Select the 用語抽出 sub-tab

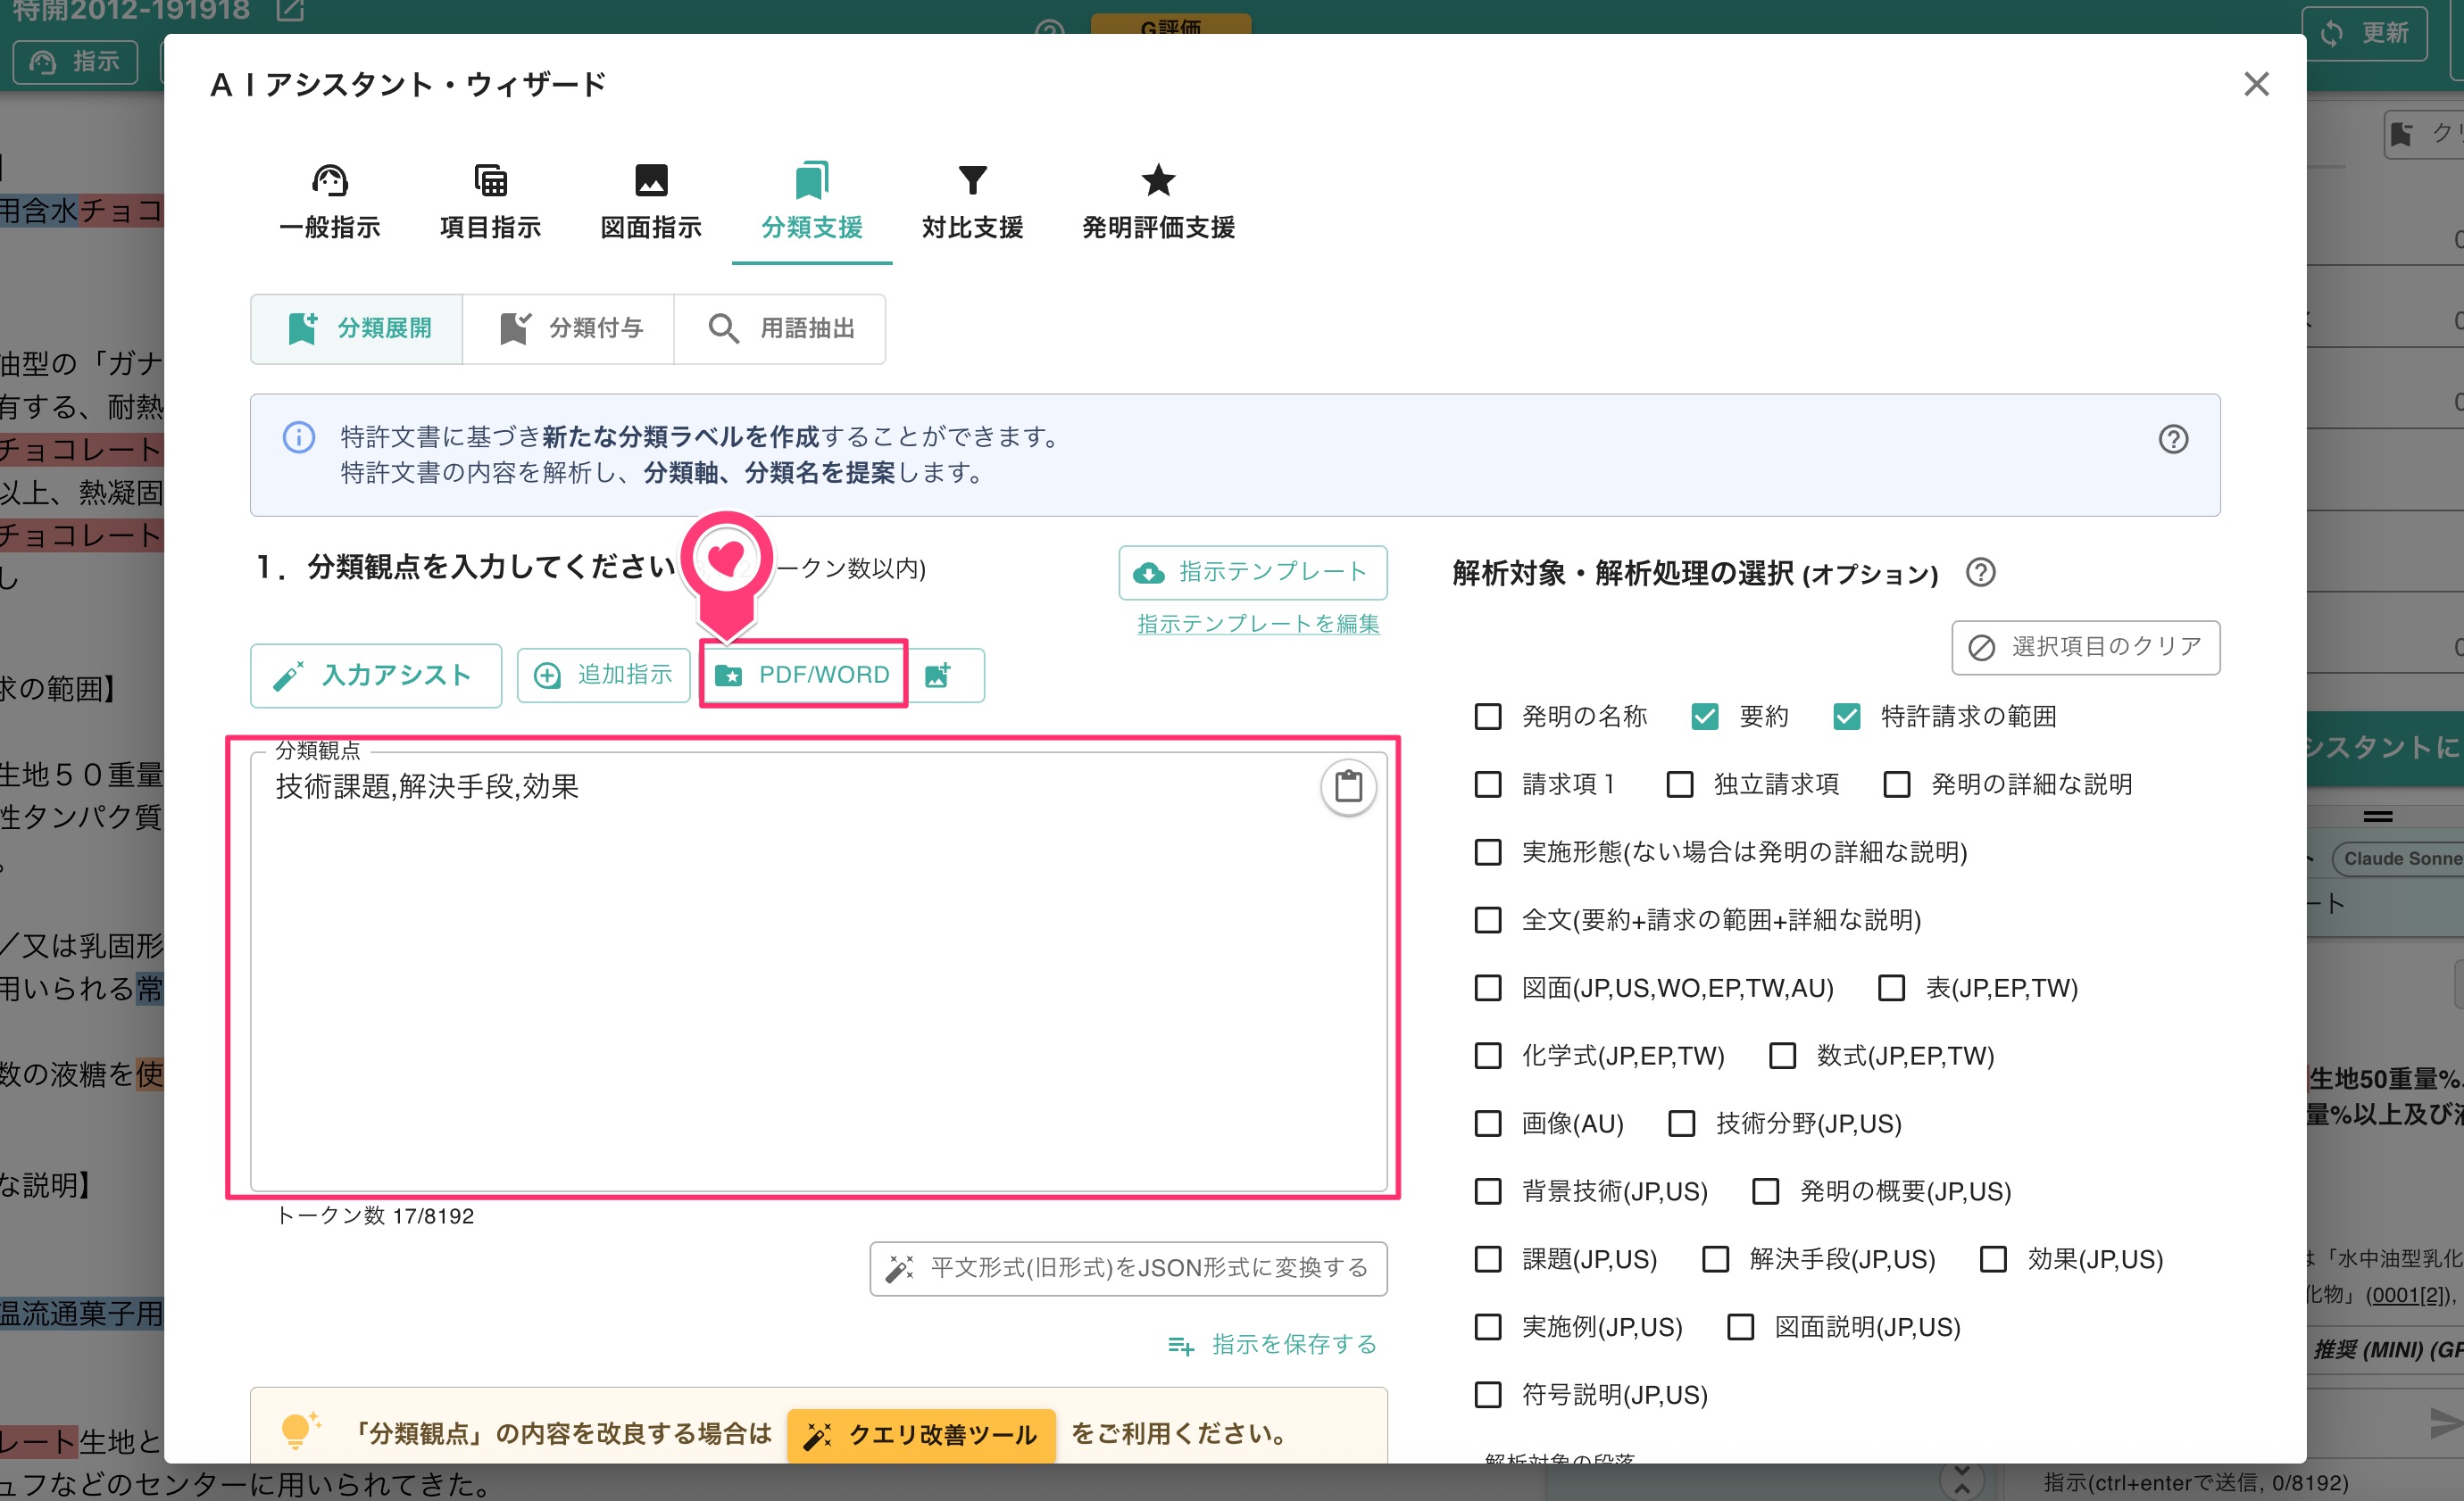(779, 328)
